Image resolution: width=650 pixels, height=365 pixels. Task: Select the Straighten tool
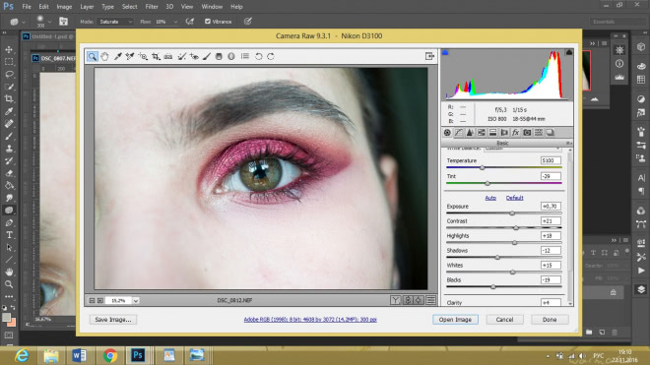click(167, 56)
